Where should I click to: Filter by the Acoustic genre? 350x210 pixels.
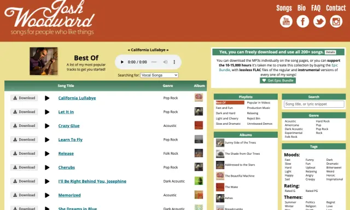pos(290,121)
